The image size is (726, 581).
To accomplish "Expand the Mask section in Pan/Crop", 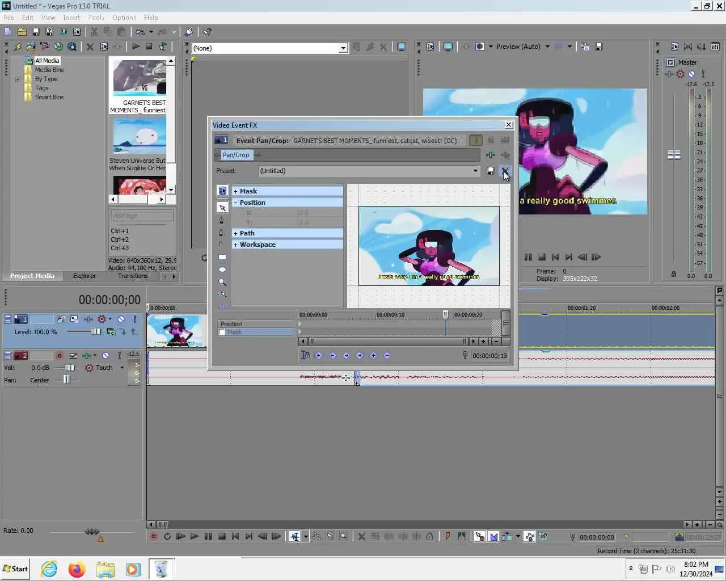I will (235, 192).
